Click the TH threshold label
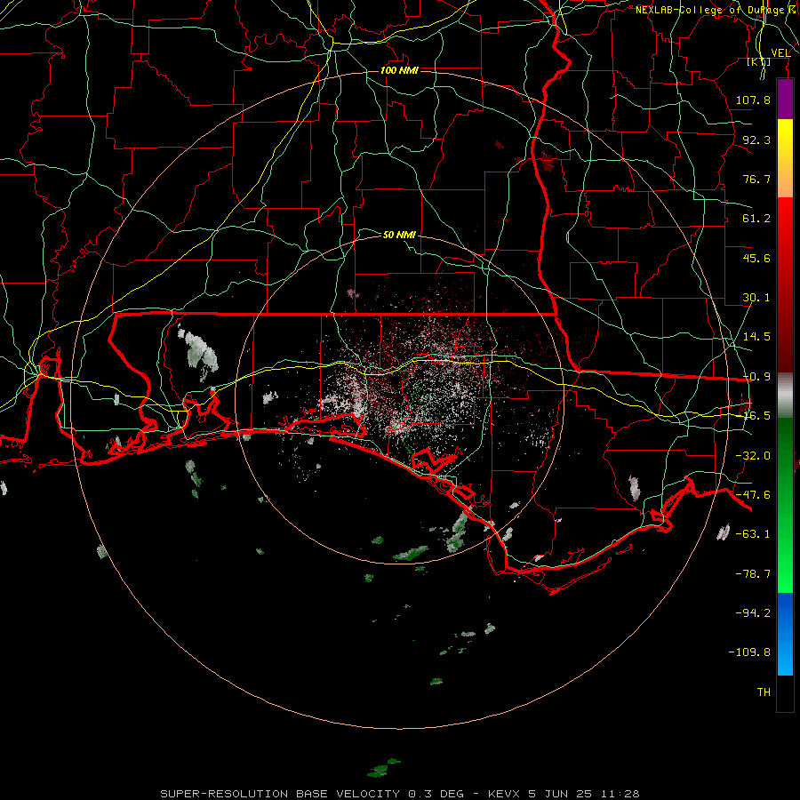The width and height of the screenshot is (800, 800). [x=764, y=692]
